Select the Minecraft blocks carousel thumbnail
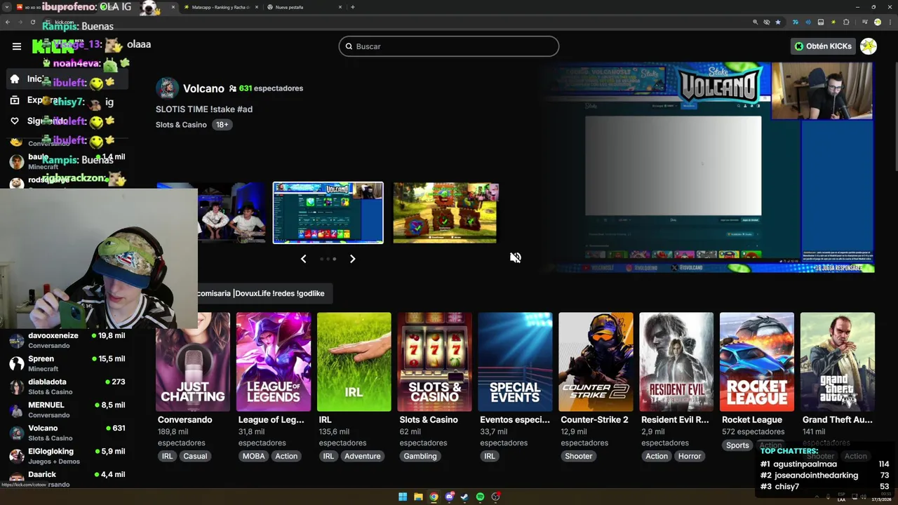 [x=445, y=213]
